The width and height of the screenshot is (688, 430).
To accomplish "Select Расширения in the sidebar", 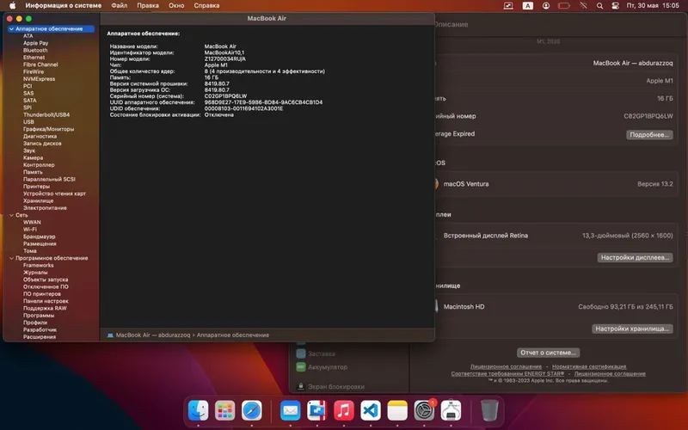I will 40,337.
